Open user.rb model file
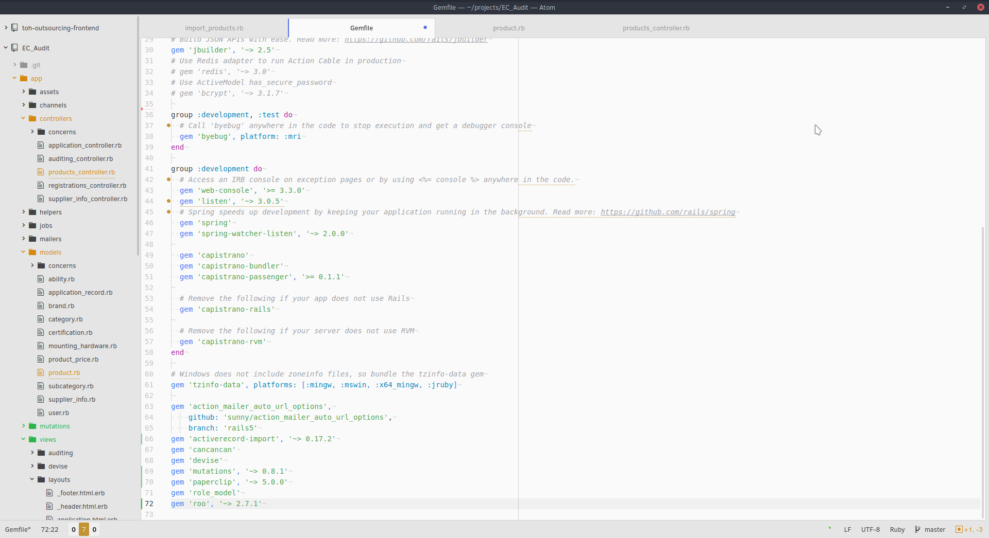The height and width of the screenshot is (538, 989). (x=58, y=413)
